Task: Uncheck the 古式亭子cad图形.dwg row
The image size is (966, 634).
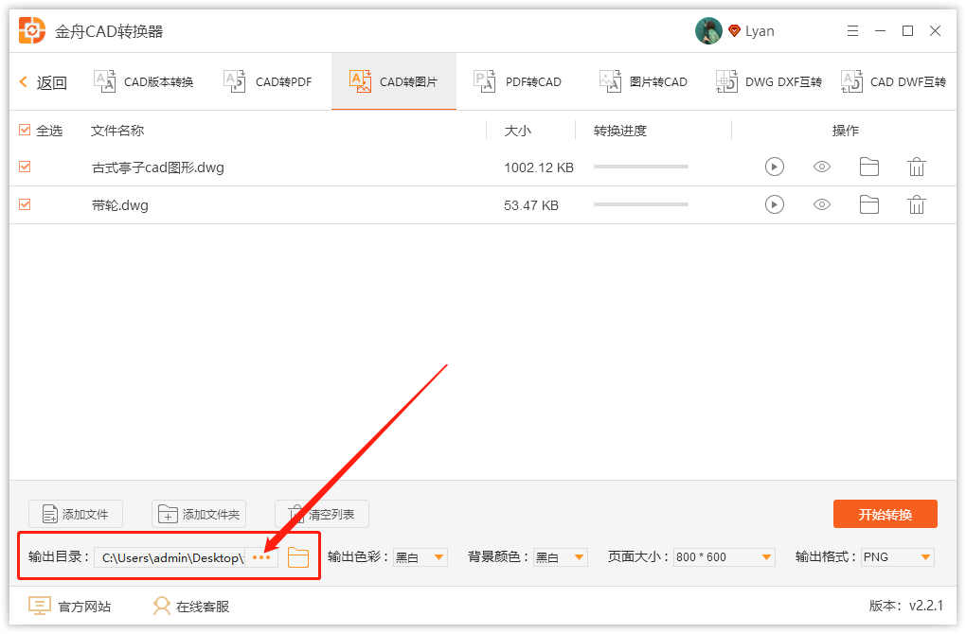Action: pos(24,167)
